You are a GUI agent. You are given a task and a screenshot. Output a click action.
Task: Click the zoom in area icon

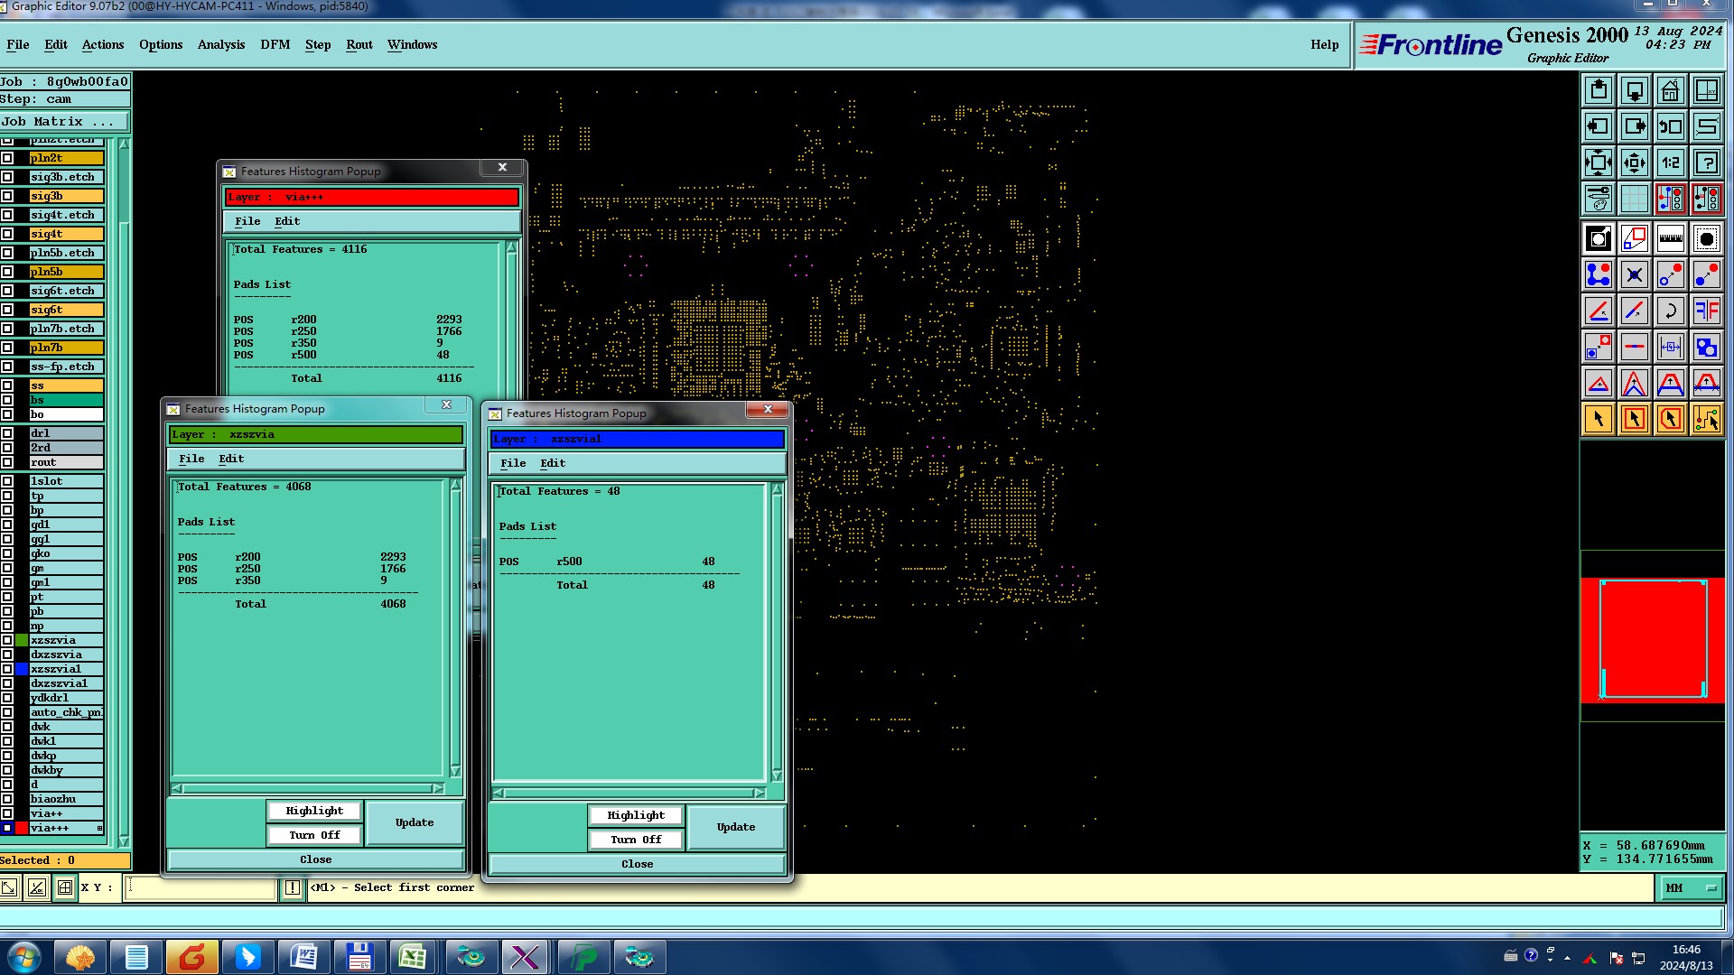[1599, 162]
